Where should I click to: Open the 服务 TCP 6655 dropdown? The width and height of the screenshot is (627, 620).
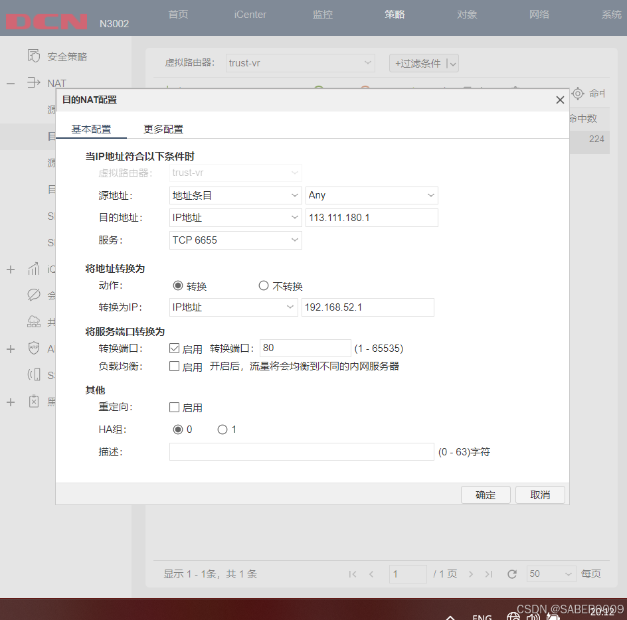(236, 240)
